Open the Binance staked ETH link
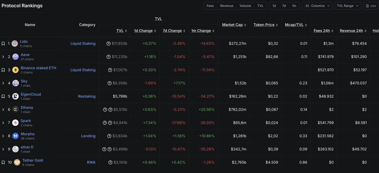Screen dimensions: 379x173 pyautogui.click(x=38, y=68)
